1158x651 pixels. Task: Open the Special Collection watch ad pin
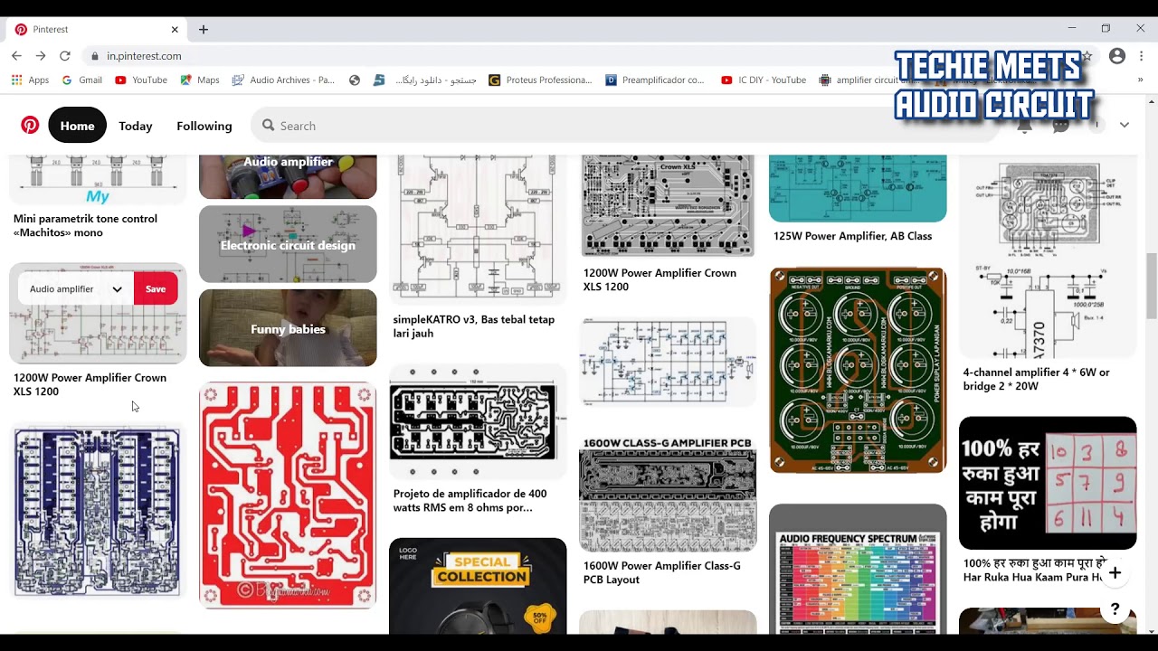click(x=478, y=586)
